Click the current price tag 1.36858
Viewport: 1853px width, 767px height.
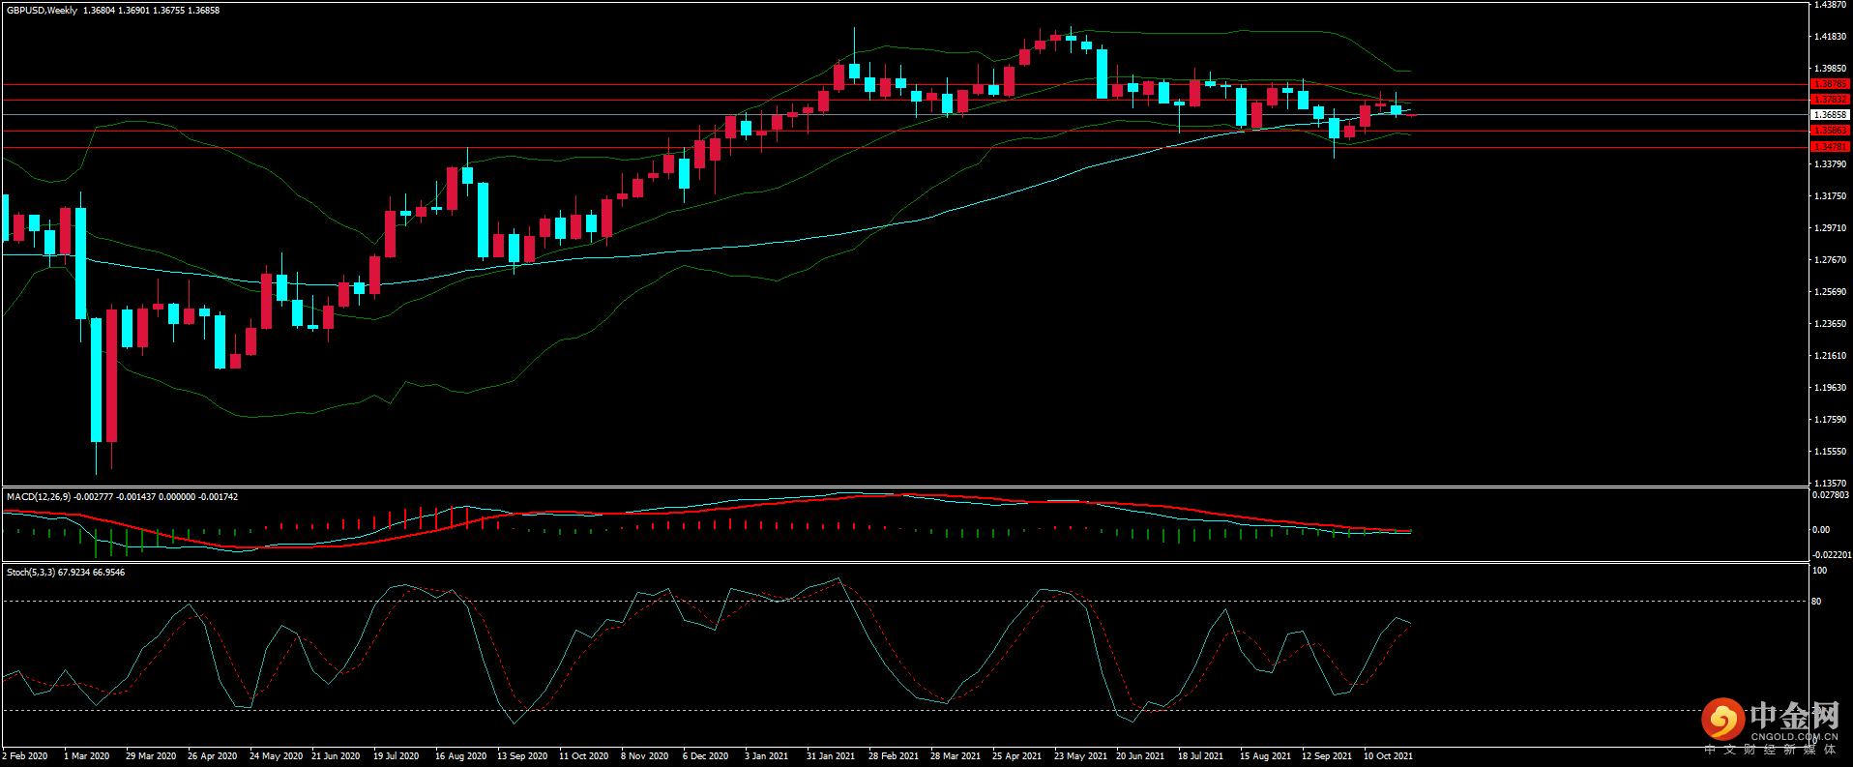(x=1830, y=115)
